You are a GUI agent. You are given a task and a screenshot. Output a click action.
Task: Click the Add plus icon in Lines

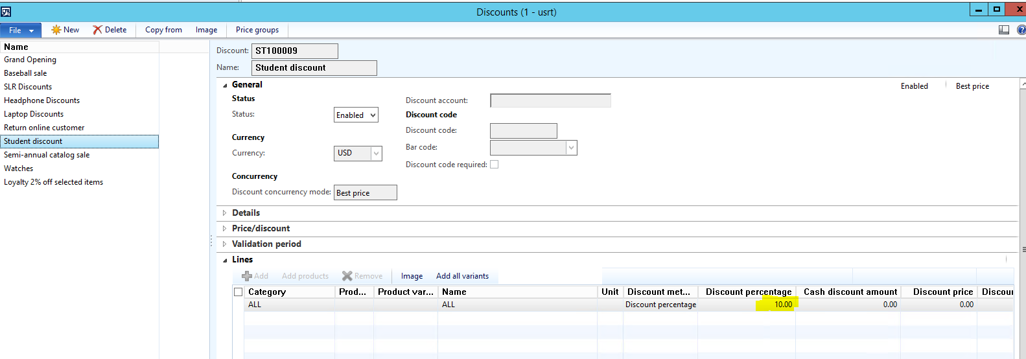[x=246, y=276]
